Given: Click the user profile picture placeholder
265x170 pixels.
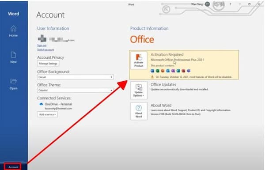Looking at the screenshot, I should [42, 38].
